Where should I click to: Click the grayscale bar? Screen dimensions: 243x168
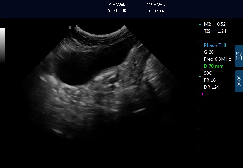pyautogui.click(x=3, y=45)
